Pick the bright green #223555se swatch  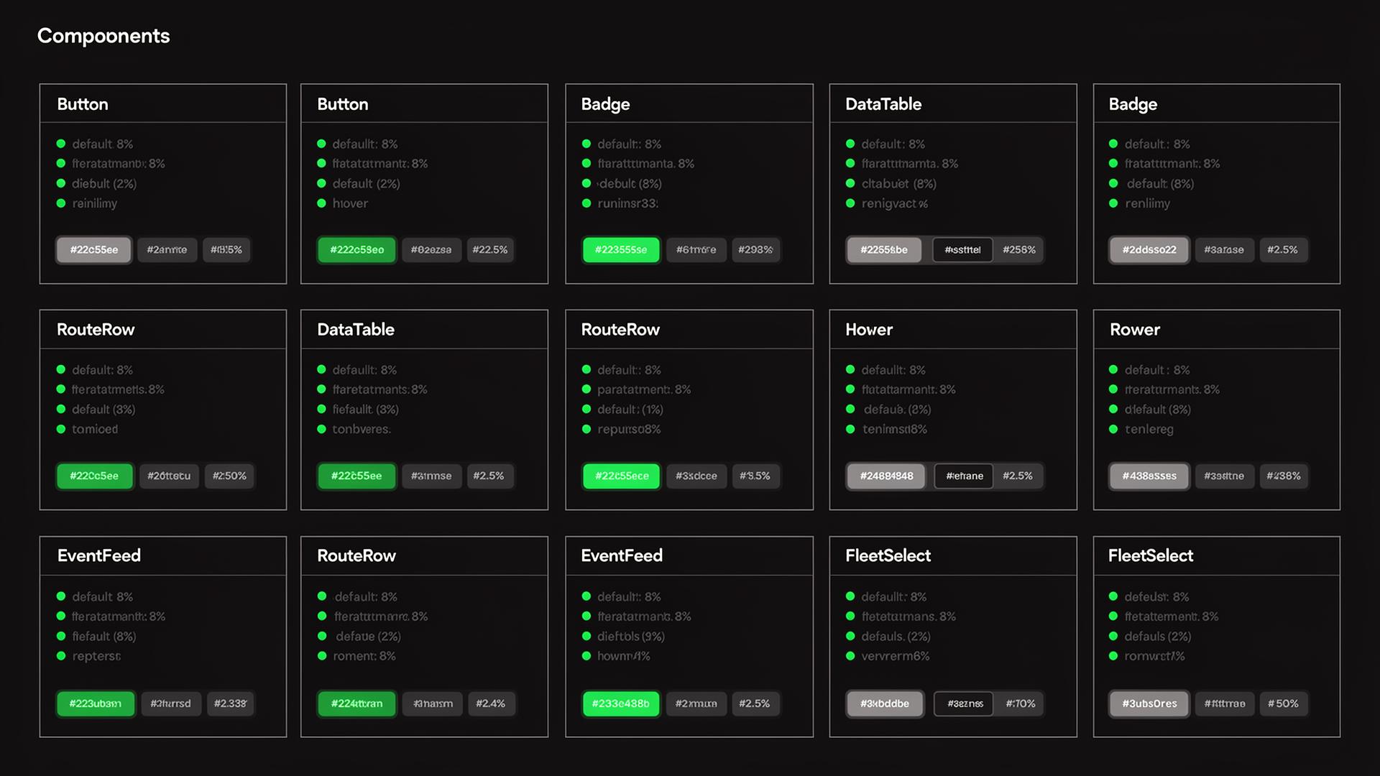621,250
